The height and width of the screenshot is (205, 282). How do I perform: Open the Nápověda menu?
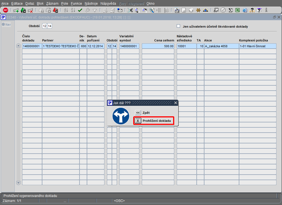[x=108, y=4]
